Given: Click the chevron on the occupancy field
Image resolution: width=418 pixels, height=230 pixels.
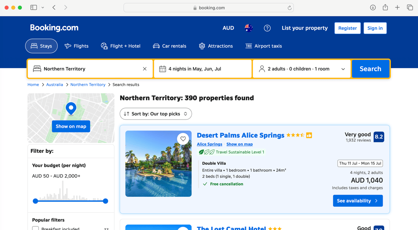Looking at the screenshot, I should tap(343, 69).
